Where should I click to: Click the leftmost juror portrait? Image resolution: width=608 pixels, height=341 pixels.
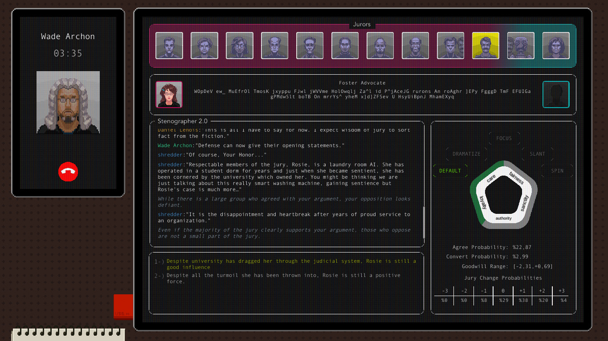tap(169, 45)
